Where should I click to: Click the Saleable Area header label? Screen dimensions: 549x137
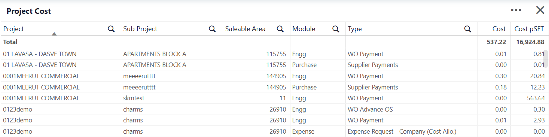coord(245,29)
